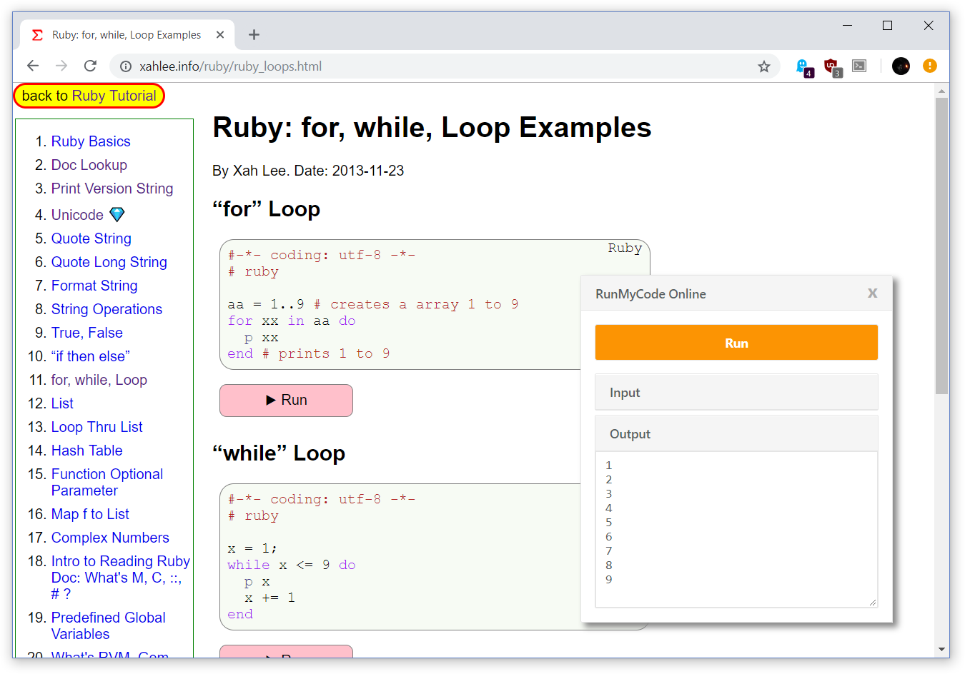This screenshot has height=674, width=965.
Task: Open the Ghostery extension icon
Action: (x=804, y=67)
